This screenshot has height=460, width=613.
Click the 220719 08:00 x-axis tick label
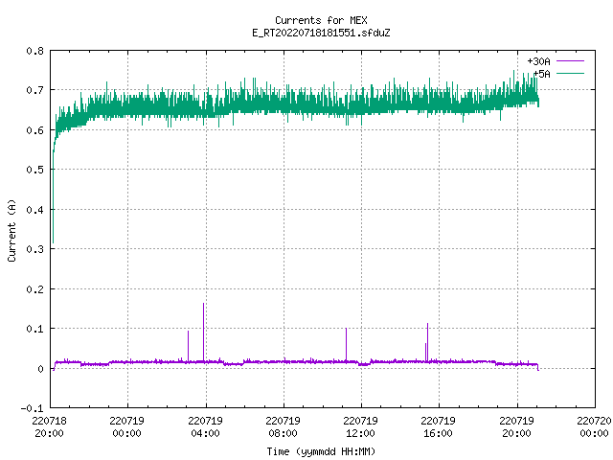tap(284, 427)
